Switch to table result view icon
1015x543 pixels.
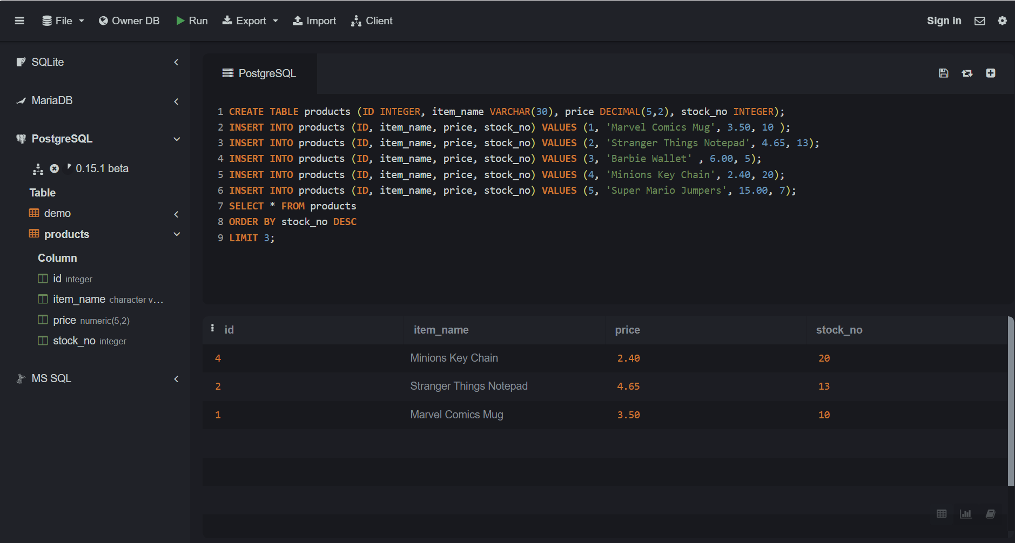942,514
